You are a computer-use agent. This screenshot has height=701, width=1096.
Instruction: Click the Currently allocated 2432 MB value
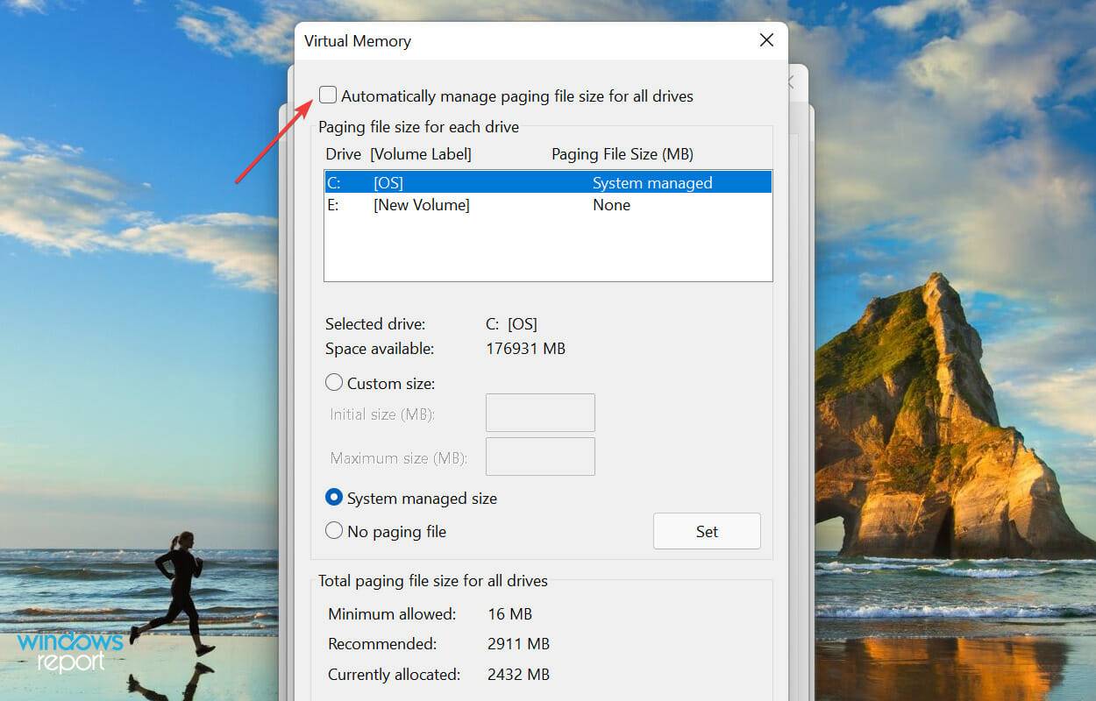click(x=518, y=674)
